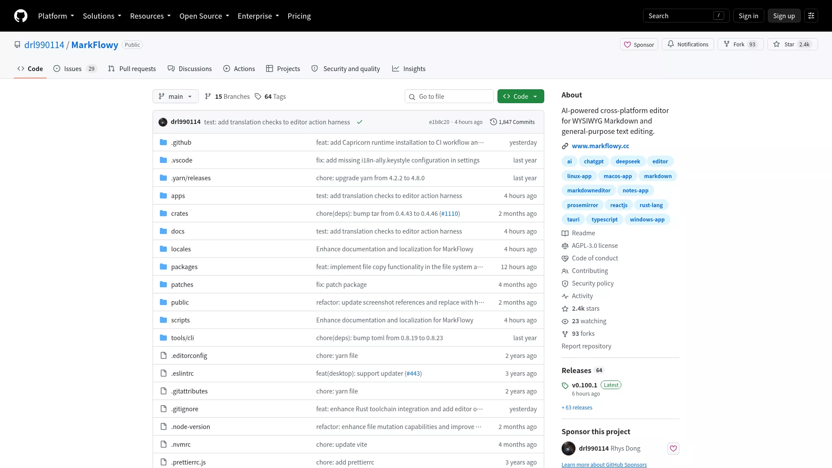Click the apps folder icon
Screen dimensions: 832x468
163,196
